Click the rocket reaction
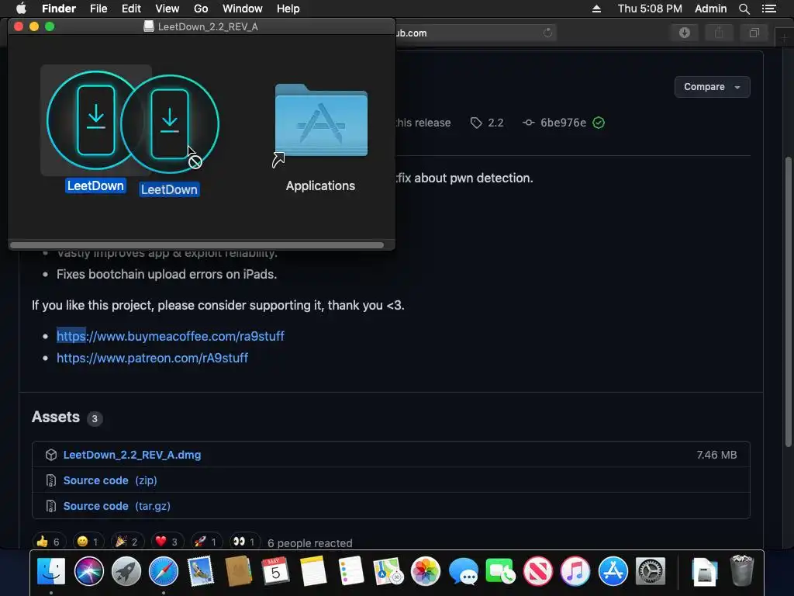 pyautogui.click(x=206, y=542)
